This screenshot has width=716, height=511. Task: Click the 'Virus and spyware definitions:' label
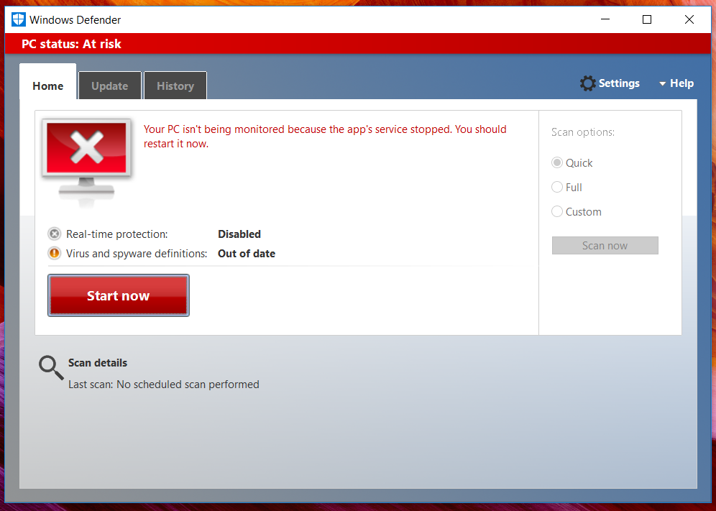point(137,254)
